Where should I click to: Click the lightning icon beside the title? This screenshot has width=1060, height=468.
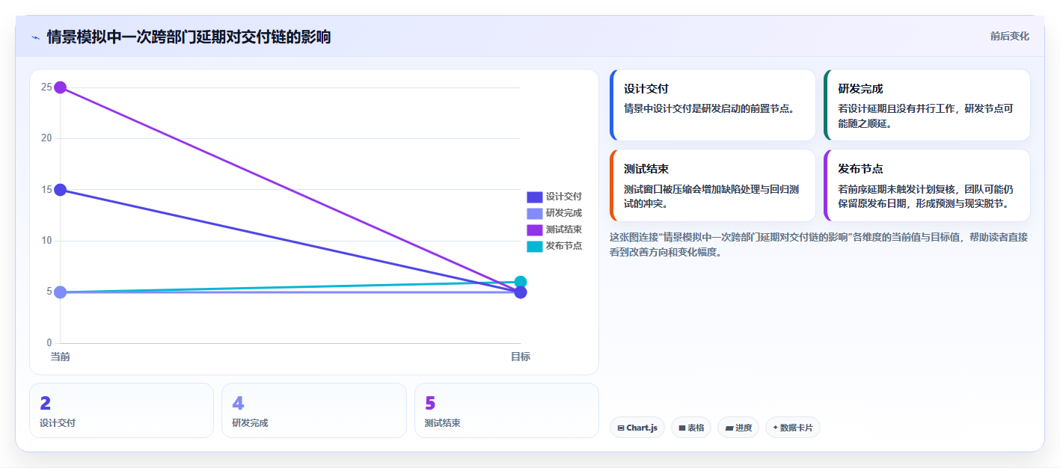click(35, 37)
